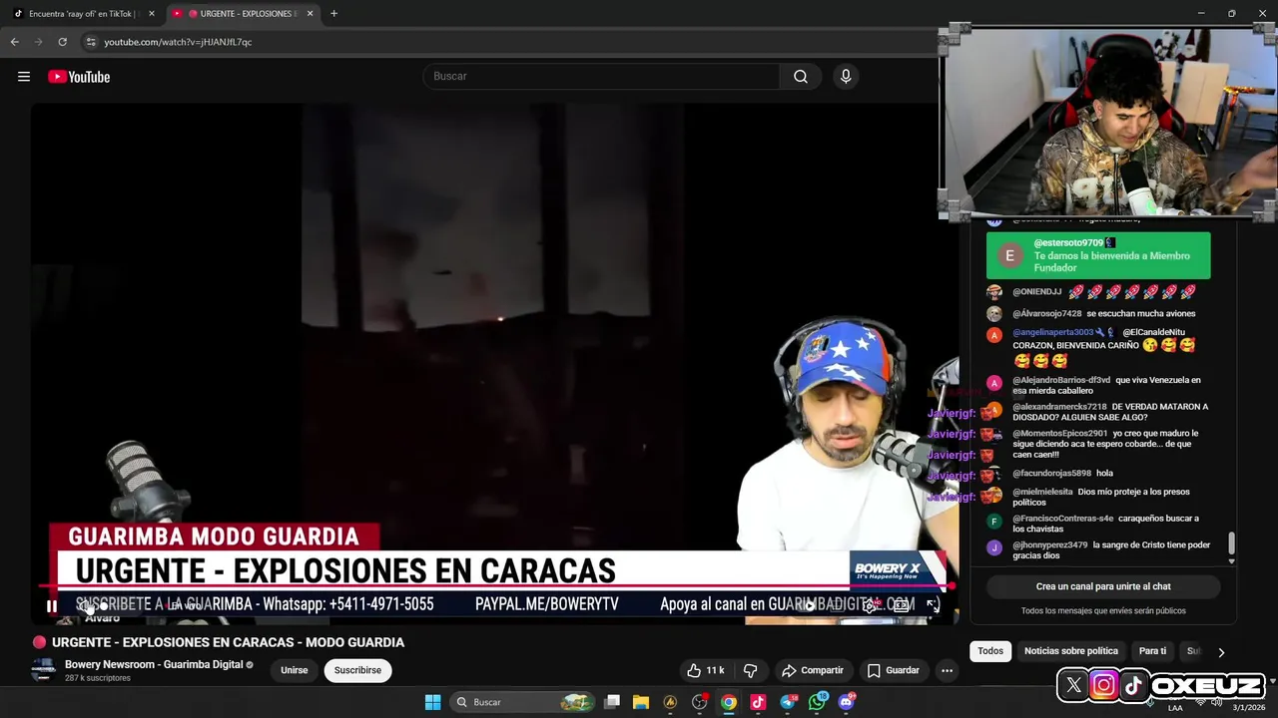Screen dimensions: 1278x718
Task: Click @AlejandroBarrios-df3vd chat message
Action: tap(1098, 385)
